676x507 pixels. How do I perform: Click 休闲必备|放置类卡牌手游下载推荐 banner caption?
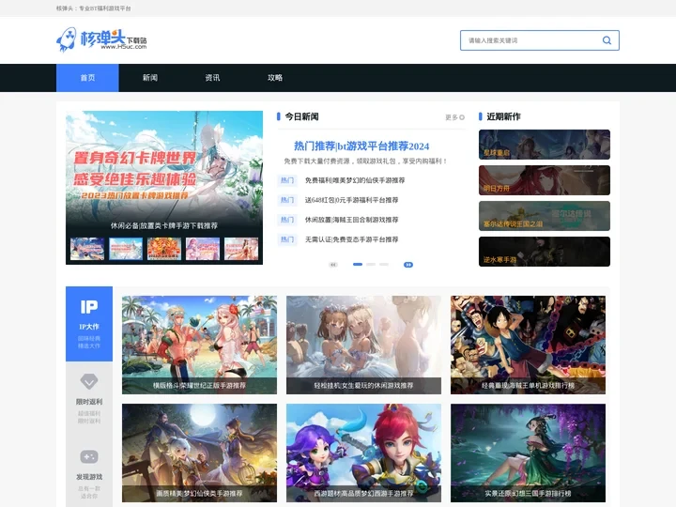pos(164,225)
